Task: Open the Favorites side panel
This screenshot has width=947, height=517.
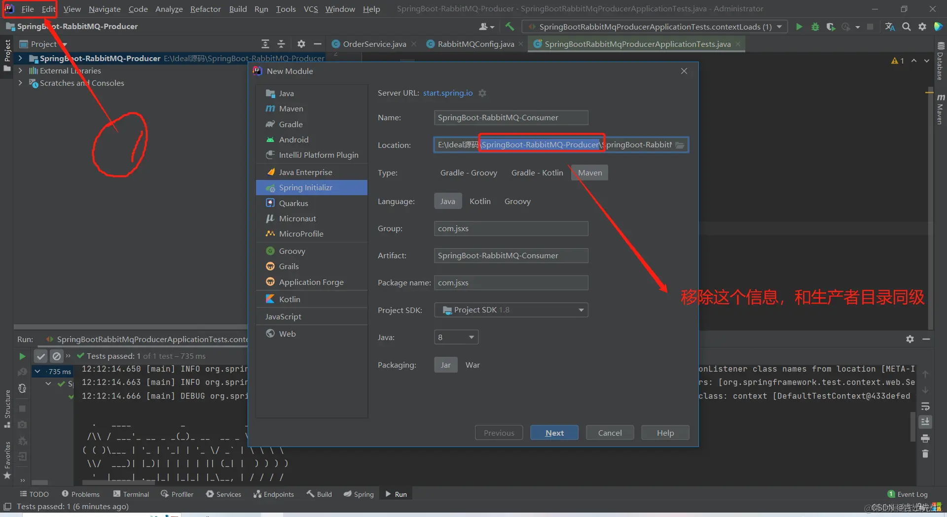Action: [x=7, y=459]
